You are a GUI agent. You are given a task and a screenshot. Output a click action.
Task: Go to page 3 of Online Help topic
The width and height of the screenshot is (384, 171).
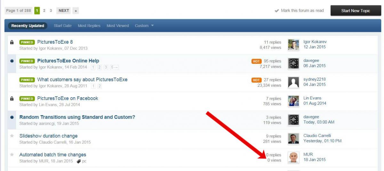pyautogui.click(x=106, y=67)
